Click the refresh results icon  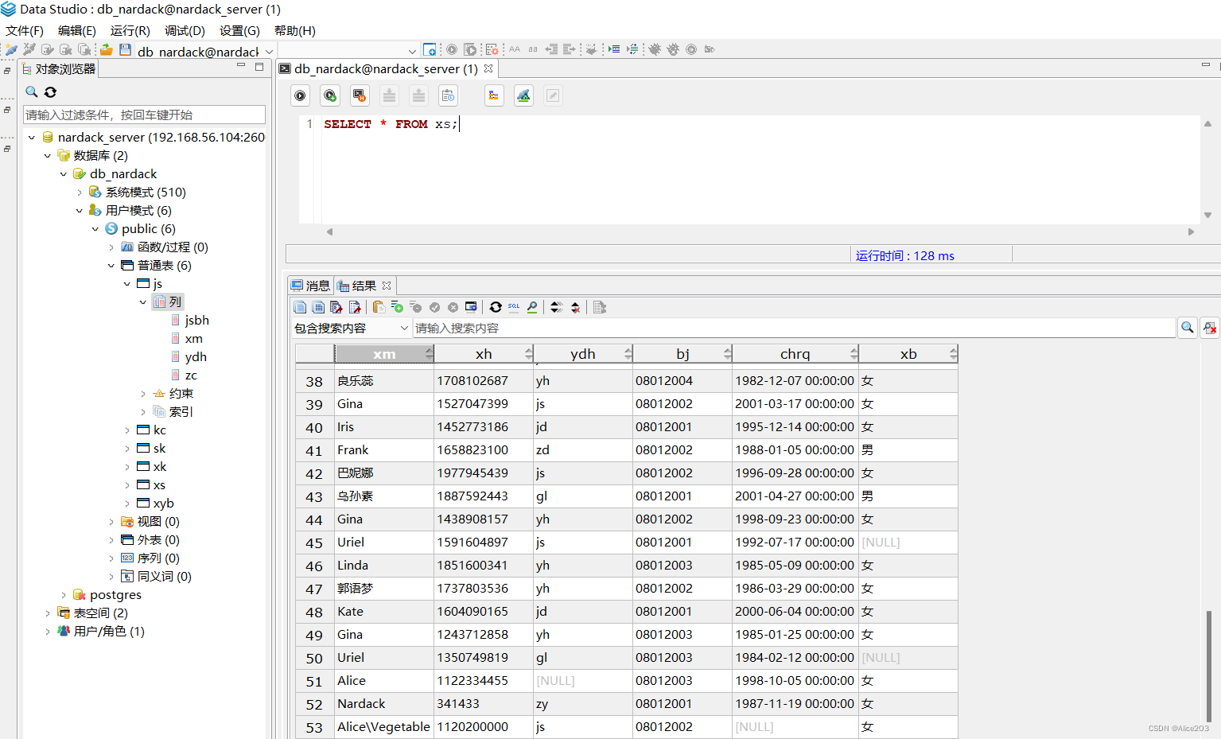pos(496,307)
